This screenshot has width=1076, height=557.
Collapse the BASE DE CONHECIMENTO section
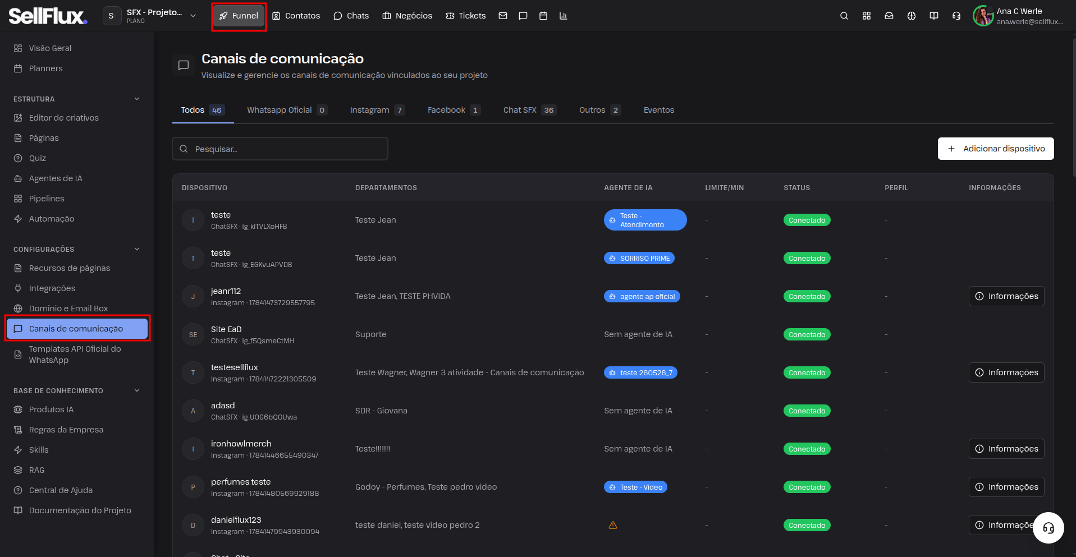point(137,390)
